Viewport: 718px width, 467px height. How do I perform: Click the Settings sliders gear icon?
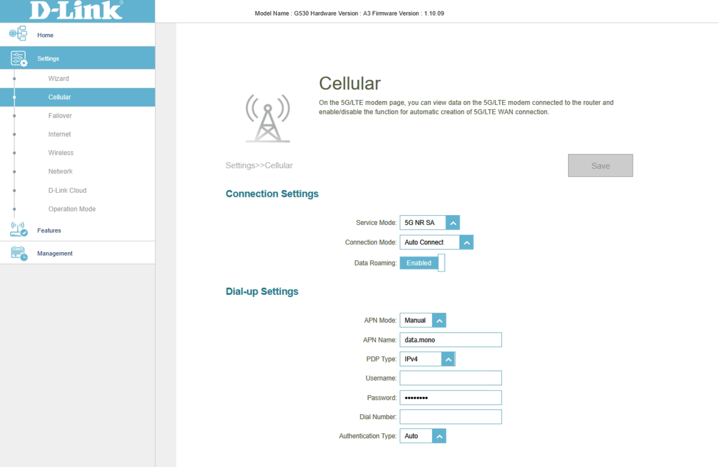(x=19, y=58)
